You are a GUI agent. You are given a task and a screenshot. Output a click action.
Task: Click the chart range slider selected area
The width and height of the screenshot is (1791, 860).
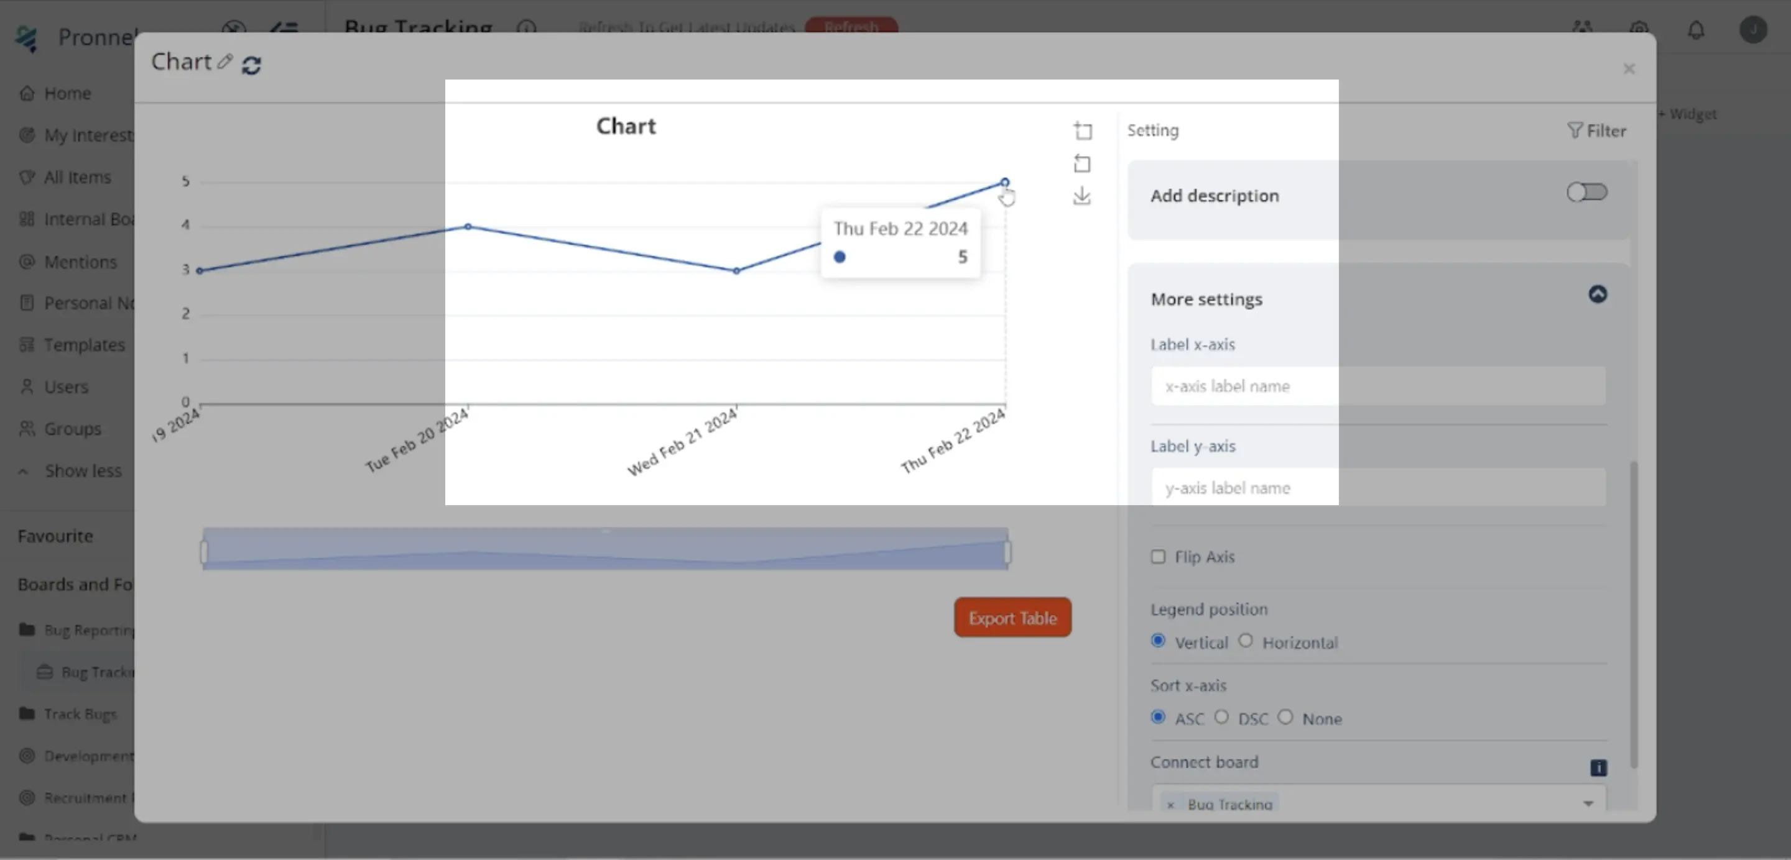click(x=606, y=549)
